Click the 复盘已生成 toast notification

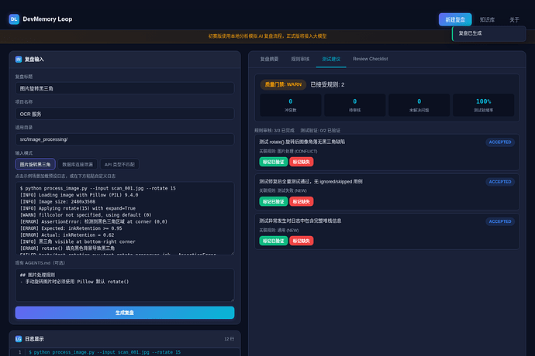[488, 33]
